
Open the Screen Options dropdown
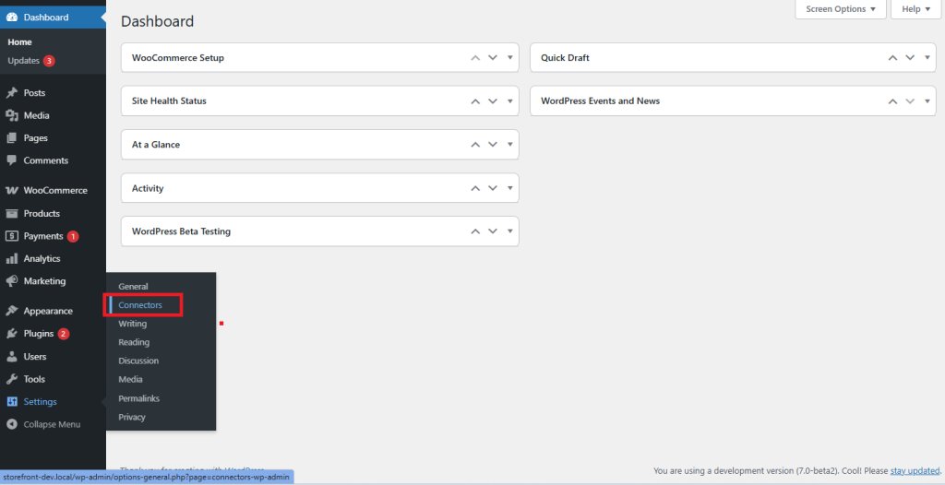(x=840, y=9)
